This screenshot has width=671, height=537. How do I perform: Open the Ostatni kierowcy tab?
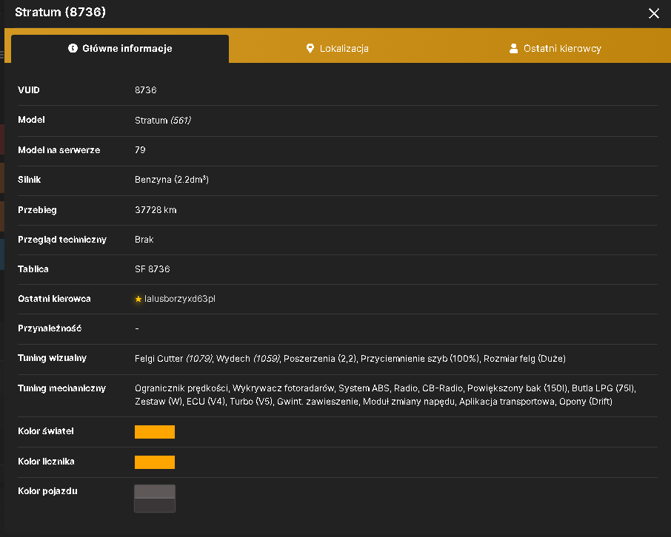point(555,49)
